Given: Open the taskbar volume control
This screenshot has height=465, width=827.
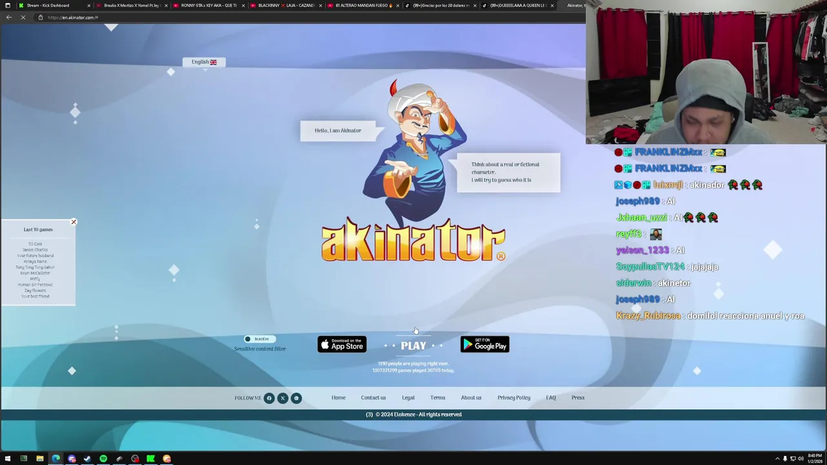Looking at the screenshot, I should point(801,459).
